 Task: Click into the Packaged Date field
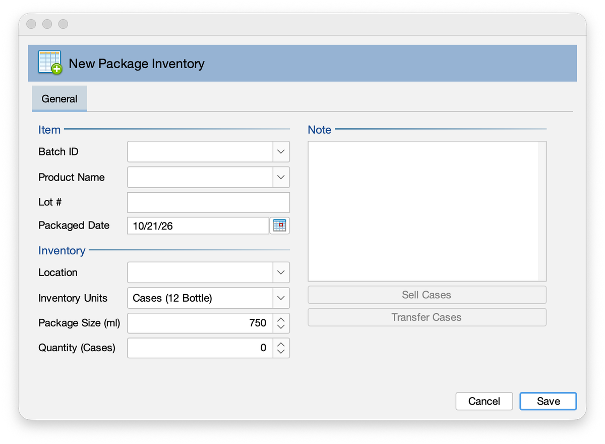(x=198, y=226)
